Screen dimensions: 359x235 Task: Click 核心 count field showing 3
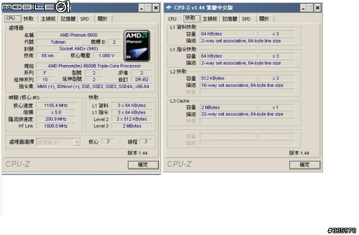click(x=108, y=142)
